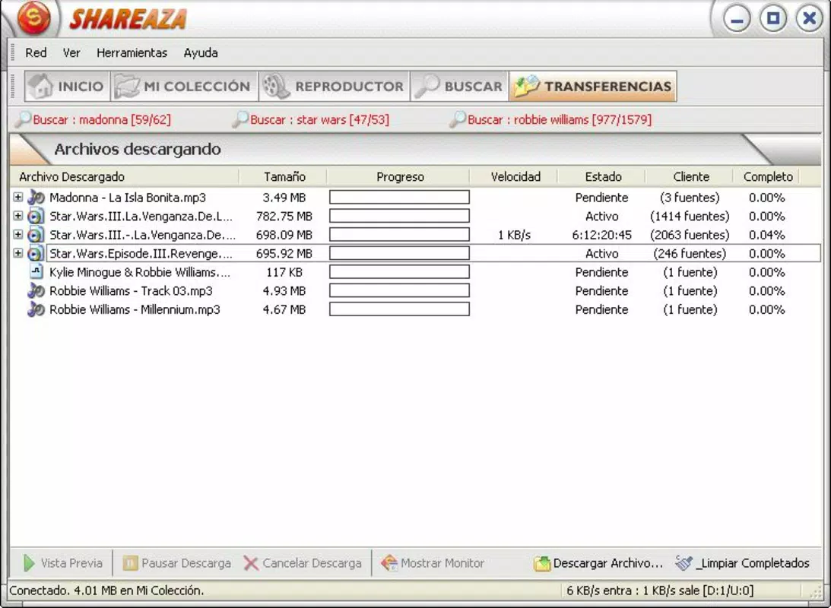Screen dimensions: 831x608
Task: Click the (2063 fuentes) client cell
Action: [x=690, y=235]
